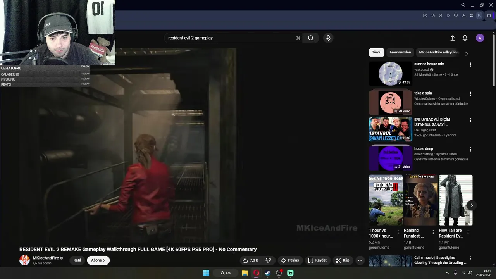Open options for Calm music Streetlights video
This screenshot has height=279, width=496.
(x=470, y=258)
